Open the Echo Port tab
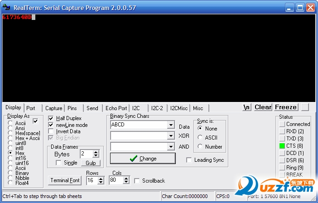Viewport: 318px width, 203px height. point(116,108)
